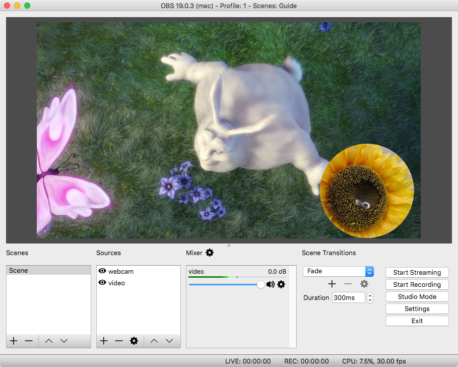
Task: Hide the webcam source eye icon
Action: pyautogui.click(x=102, y=271)
